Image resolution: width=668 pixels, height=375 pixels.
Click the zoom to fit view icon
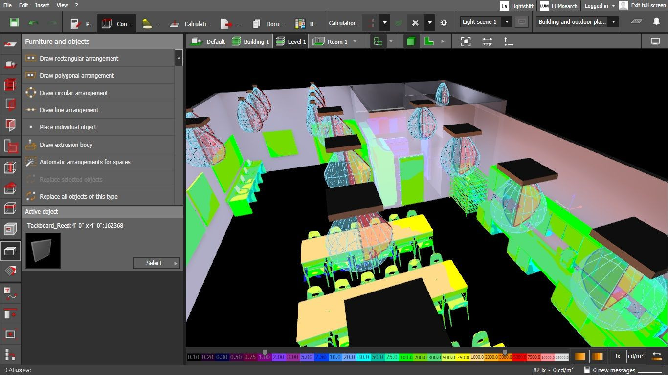(x=466, y=42)
